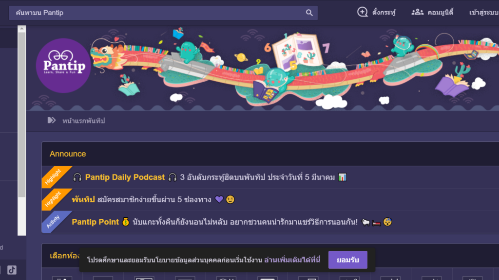Open the หน้าแรกพันทิป breadcrumb link
The height and width of the screenshot is (280, 499).
pos(83,121)
